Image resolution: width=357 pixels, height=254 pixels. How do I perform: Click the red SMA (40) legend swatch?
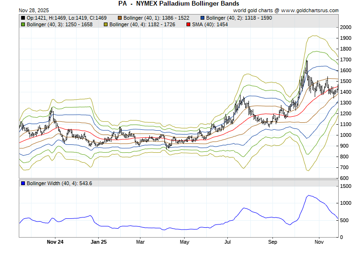[x=188, y=24]
